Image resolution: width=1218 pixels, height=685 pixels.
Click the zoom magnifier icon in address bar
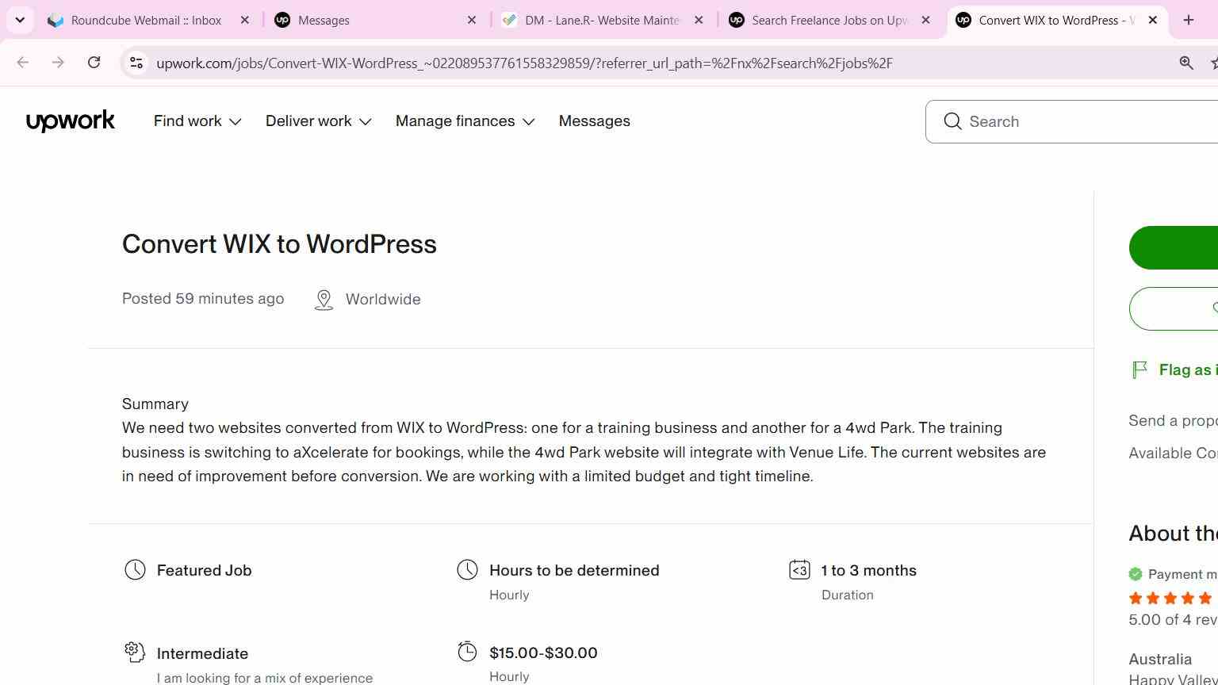pos(1186,63)
